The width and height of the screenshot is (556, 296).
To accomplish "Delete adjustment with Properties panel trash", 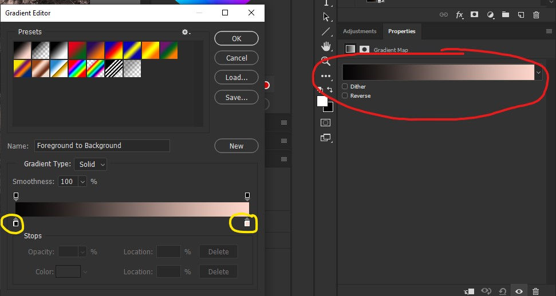I will [x=536, y=291].
